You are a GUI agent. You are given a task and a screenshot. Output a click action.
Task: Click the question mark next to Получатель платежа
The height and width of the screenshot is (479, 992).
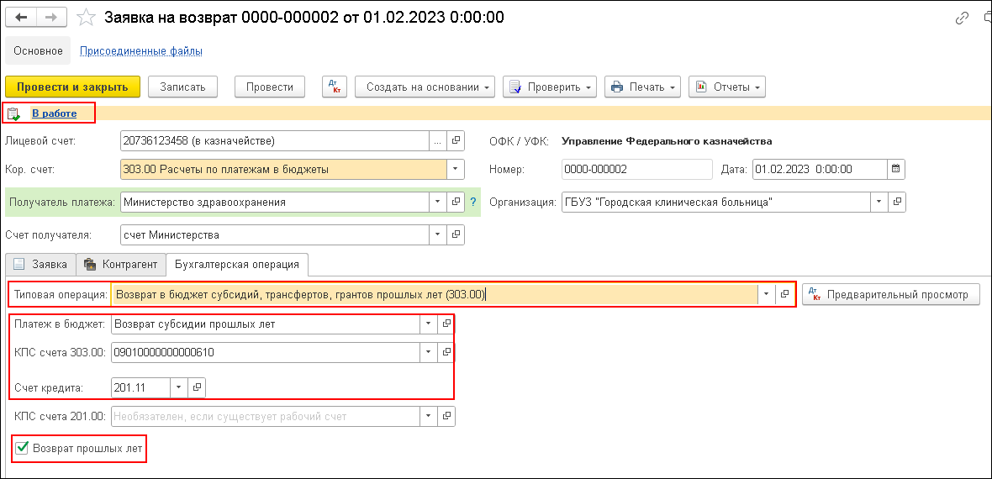point(472,203)
